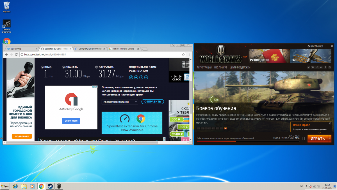Screen dimensions: 337x190
Task: Open FAQ banner in launcher
Action: pos(311,56)
